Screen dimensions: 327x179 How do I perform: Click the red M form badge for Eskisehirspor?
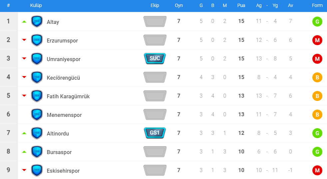317,171
